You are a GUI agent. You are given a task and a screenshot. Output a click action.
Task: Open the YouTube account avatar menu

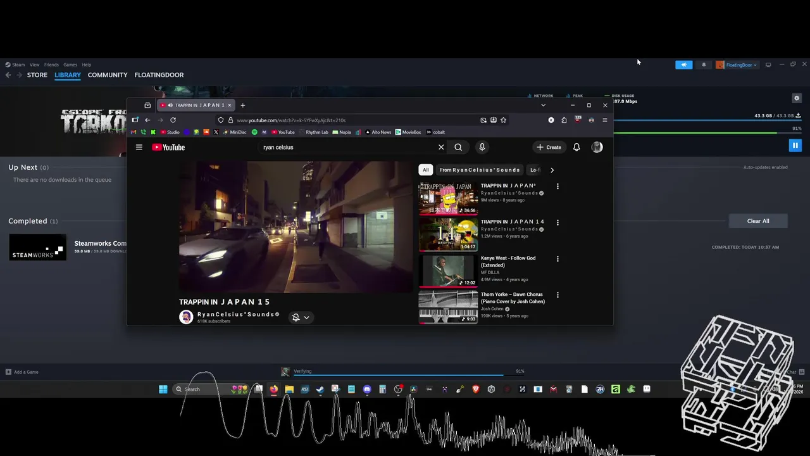pyautogui.click(x=597, y=147)
